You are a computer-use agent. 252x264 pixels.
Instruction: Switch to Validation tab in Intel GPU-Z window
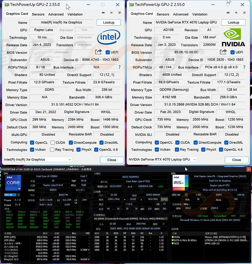(75, 14)
